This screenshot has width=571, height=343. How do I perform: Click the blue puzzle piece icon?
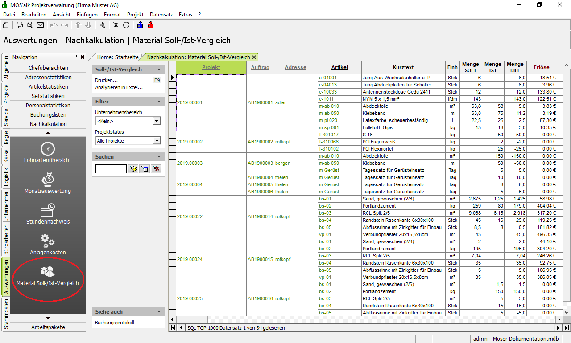tap(140, 25)
